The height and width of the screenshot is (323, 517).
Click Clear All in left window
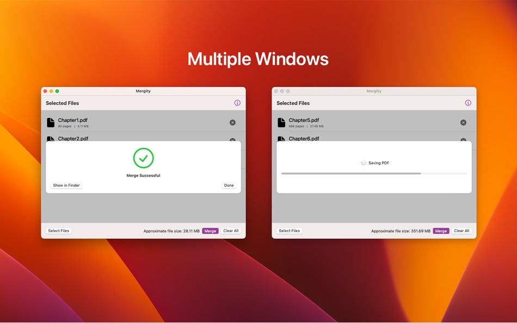pyautogui.click(x=231, y=231)
